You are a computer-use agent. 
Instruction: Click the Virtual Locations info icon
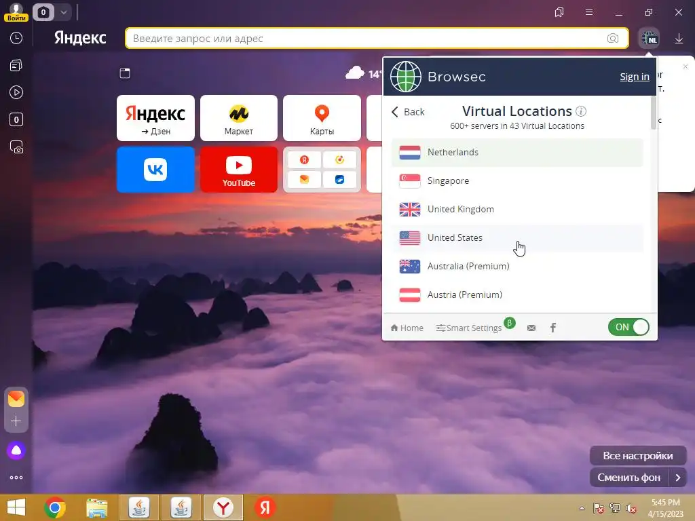pos(581,111)
